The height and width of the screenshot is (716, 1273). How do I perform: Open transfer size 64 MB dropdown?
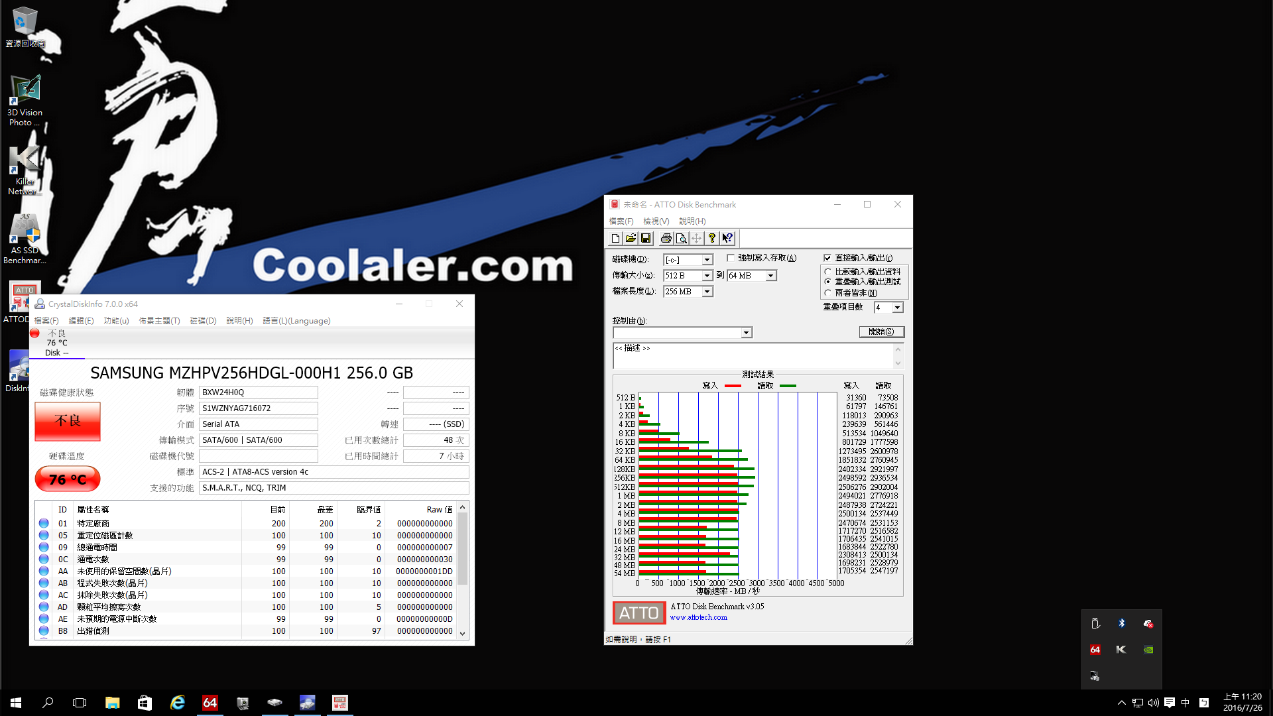point(770,276)
